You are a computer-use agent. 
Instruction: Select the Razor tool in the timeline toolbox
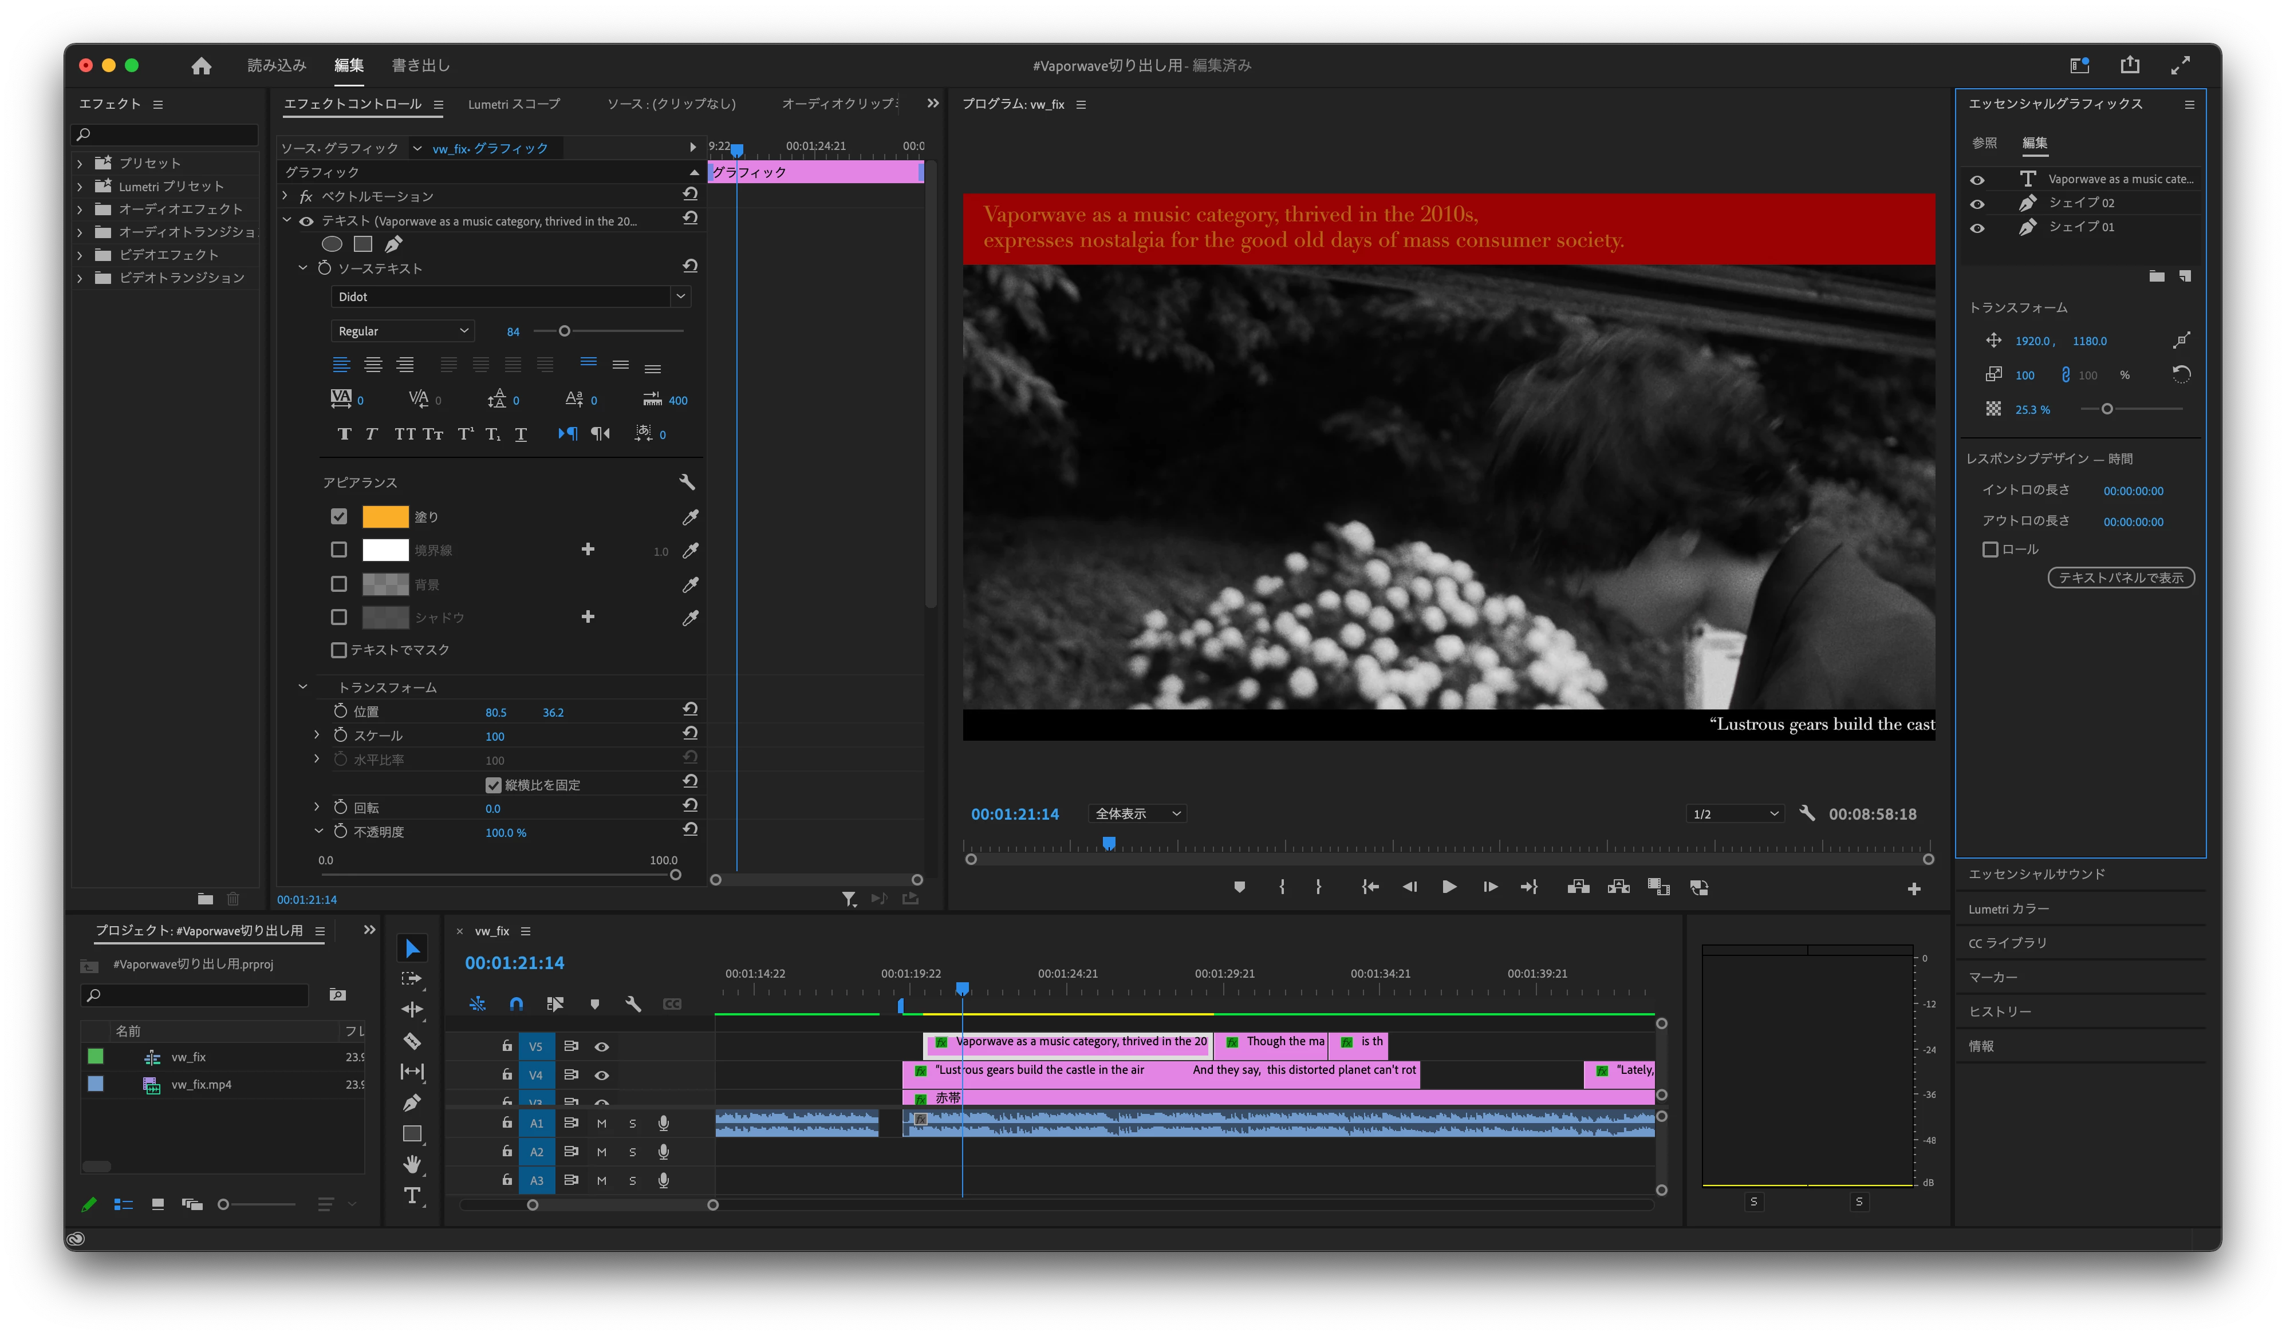[412, 1040]
